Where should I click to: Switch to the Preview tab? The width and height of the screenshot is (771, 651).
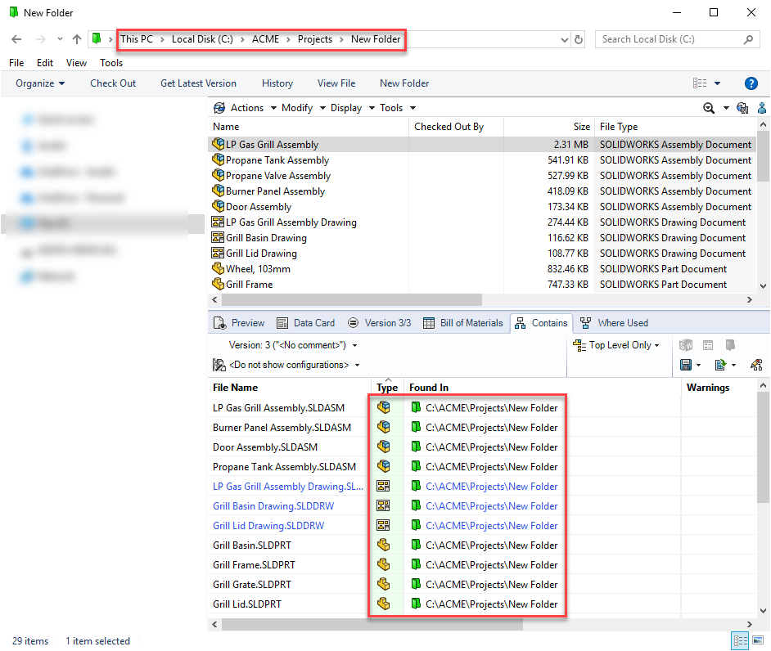pos(240,323)
